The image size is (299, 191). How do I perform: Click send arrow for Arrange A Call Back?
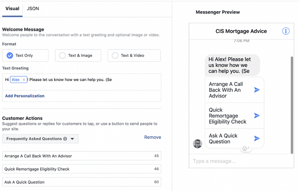[x=257, y=90]
